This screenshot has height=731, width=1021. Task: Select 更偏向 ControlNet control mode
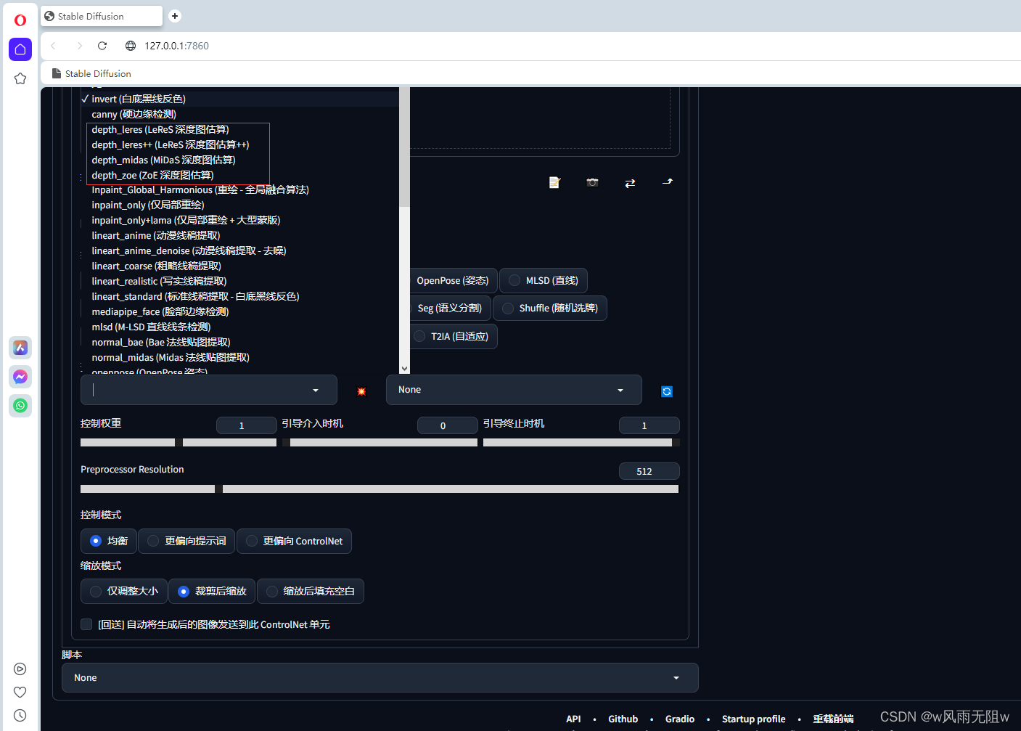[x=294, y=541]
